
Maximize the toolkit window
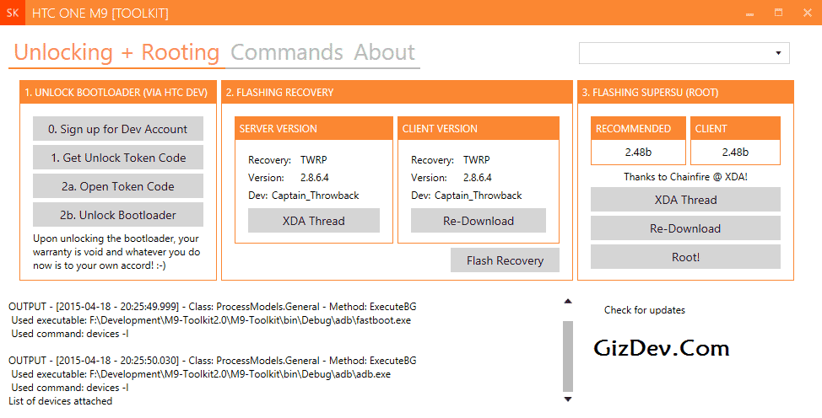coord(778,13)
